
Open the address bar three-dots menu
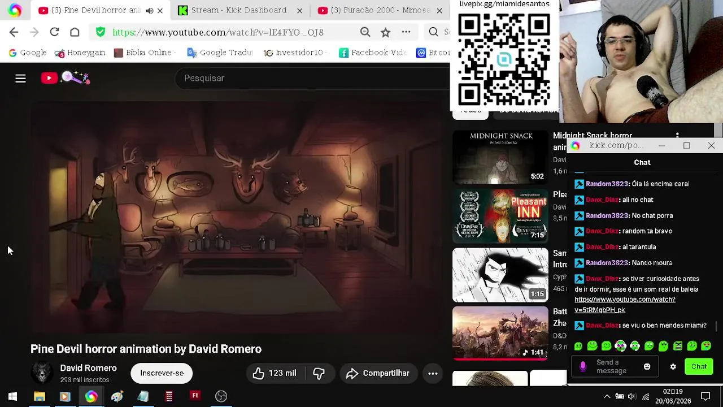[x=406, y=32]
